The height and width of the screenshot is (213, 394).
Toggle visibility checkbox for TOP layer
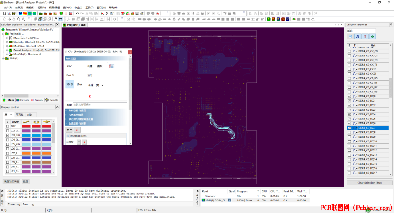[x=8, y=126]
